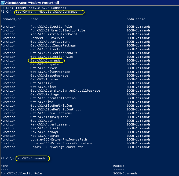The image size is (179, 176).
Task: Click Get-SCCMInboxes entry
Action: (45, 80)
